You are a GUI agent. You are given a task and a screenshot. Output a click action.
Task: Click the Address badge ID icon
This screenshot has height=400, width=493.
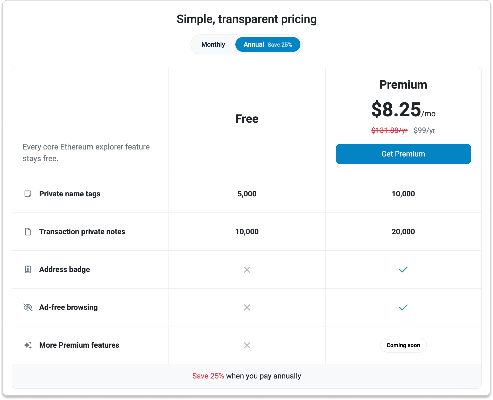pos(28,269)
